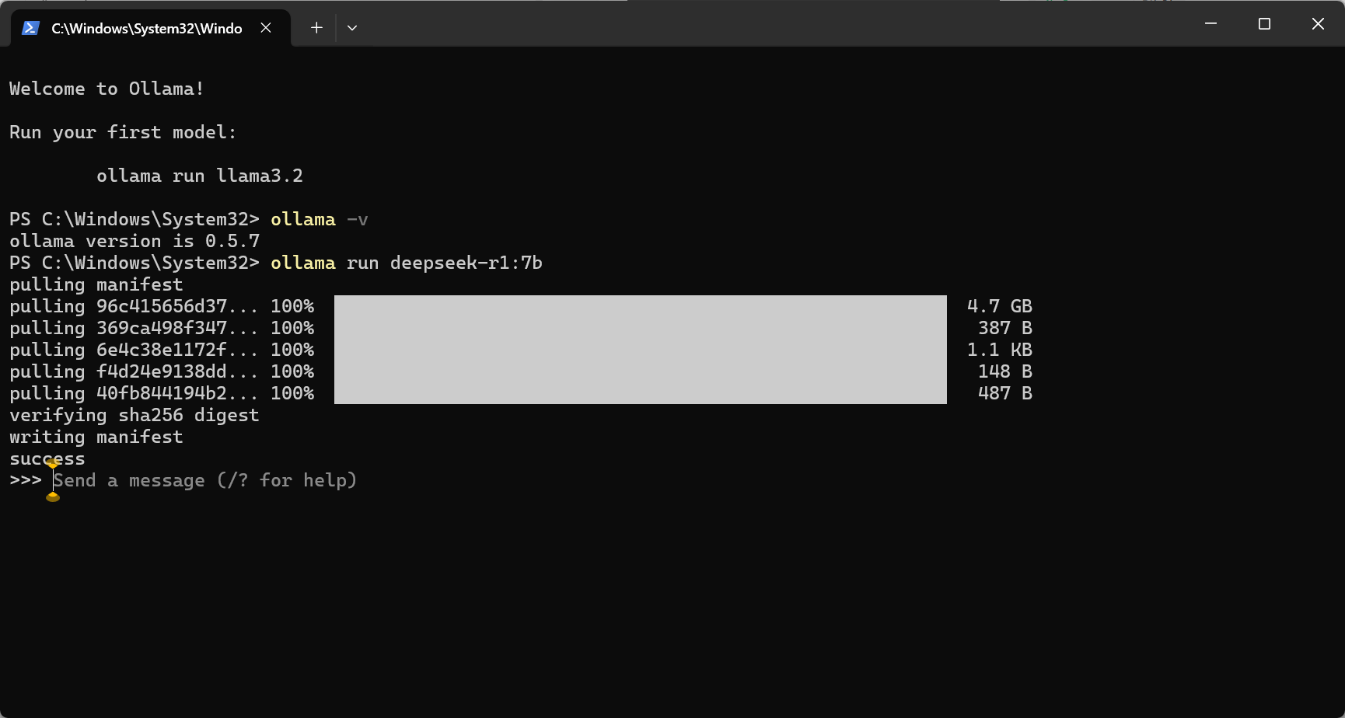1345x718 pixels.
Task: Focus the 'Send a message' prompt
Action: (x=205, y=480)
